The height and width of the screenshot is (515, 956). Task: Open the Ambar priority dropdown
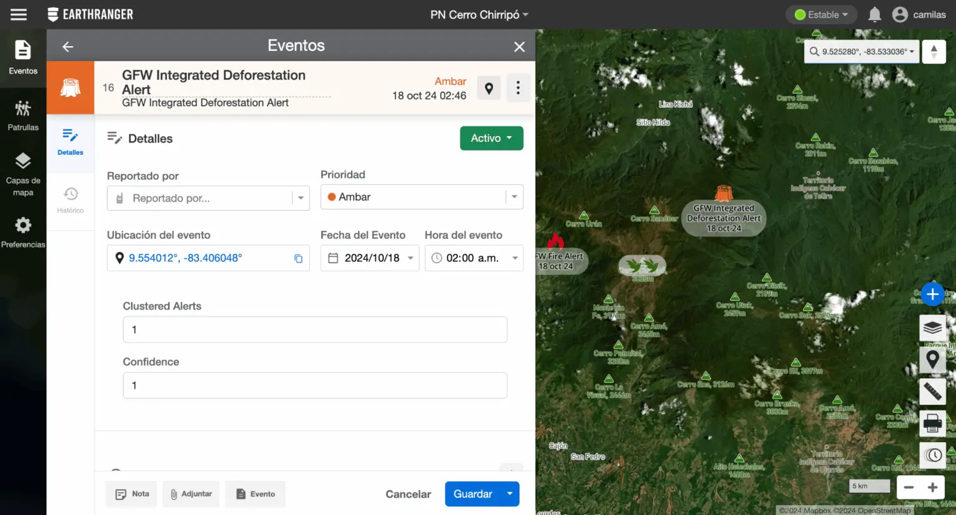[x=514, y=197]
